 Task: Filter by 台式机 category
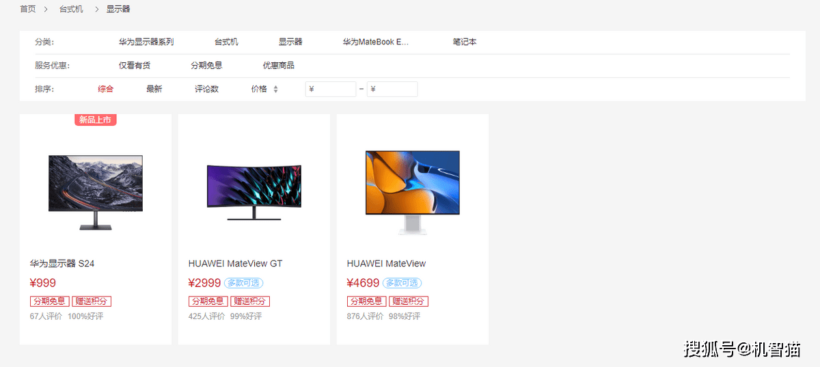click(x=226, y=42)
